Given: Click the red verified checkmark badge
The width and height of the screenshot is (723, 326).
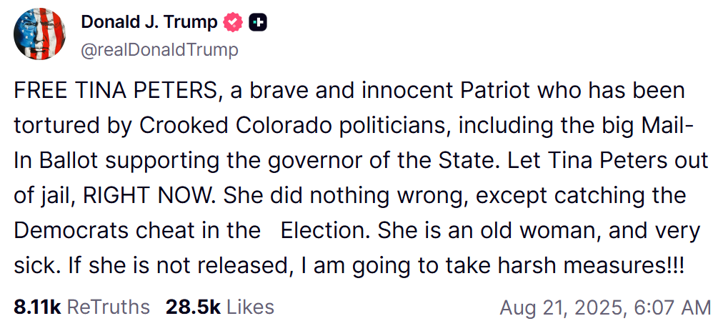Looking at the screenshot, I should (x=234, y=22).
